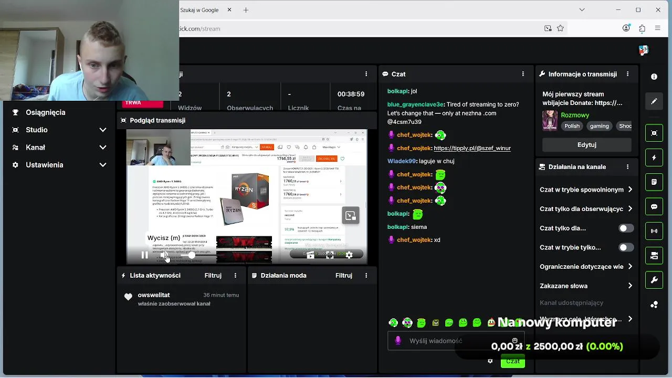Toggle theater mode in the preview player

[x=310, y=255]
